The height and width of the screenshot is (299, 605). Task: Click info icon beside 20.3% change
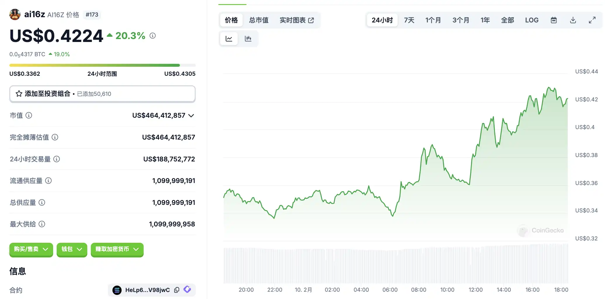(152, 36)
